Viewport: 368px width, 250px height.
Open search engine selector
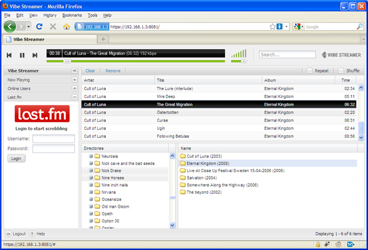pyautogui.click(x=299, y=26)
